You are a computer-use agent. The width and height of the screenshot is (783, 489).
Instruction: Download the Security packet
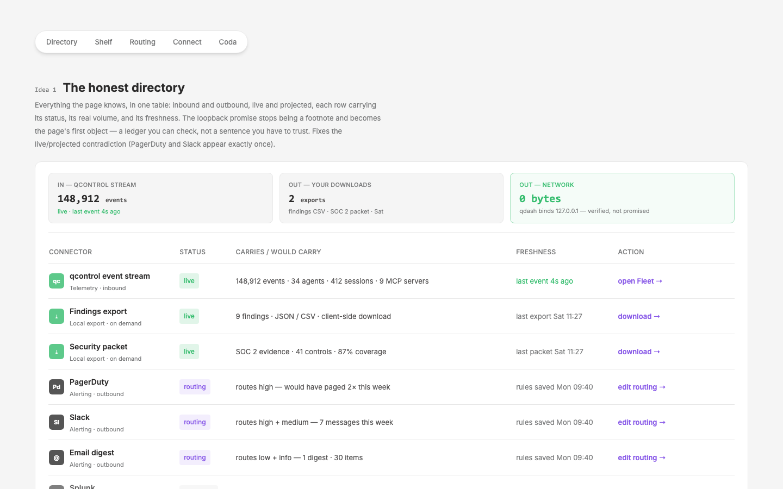coord(639,352)
